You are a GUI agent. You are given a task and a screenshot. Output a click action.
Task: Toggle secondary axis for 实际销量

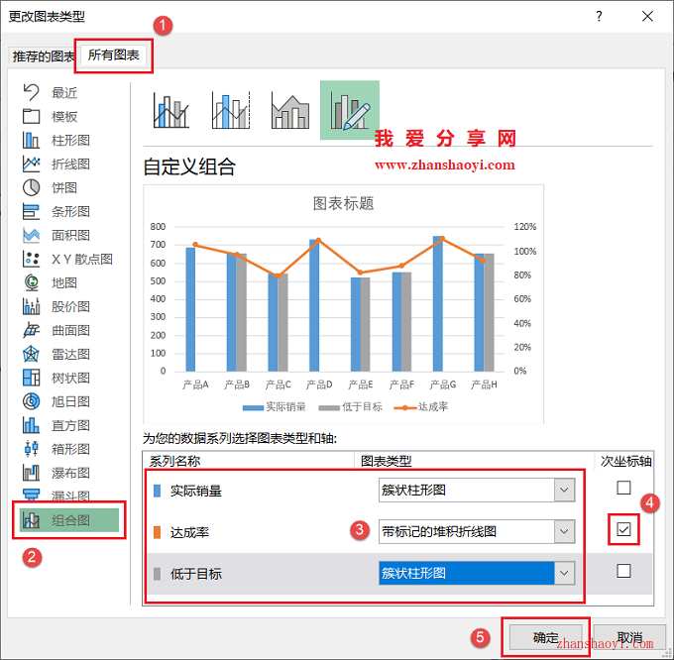[x=623, y=488]
